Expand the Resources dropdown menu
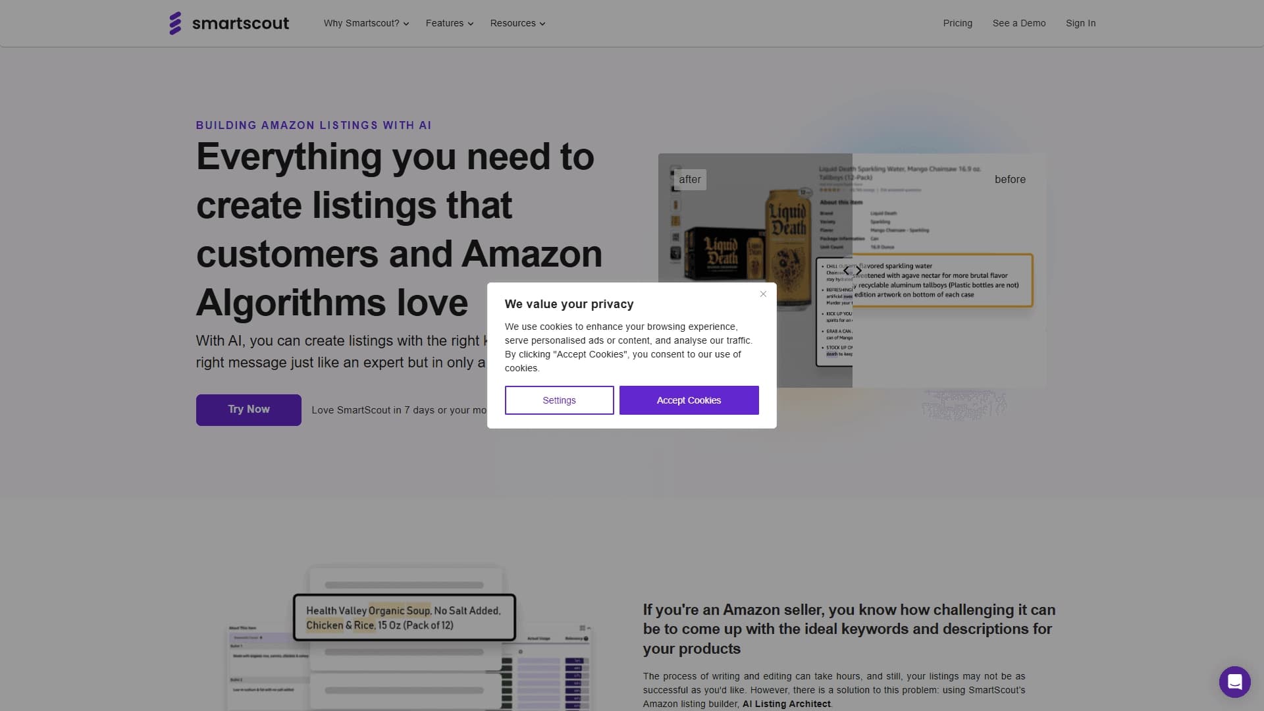1264x711 pixels. pyautogui.click(x=517, y=23)
